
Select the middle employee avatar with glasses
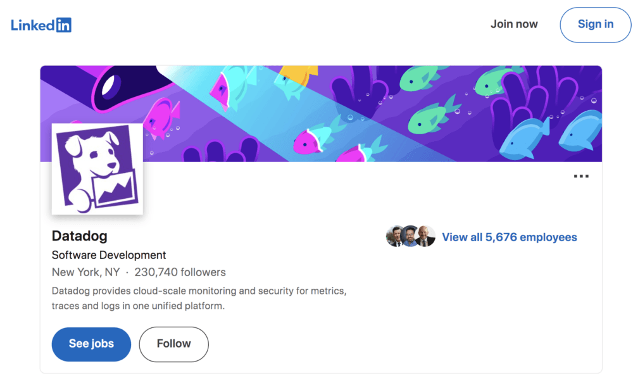[410, 237]
